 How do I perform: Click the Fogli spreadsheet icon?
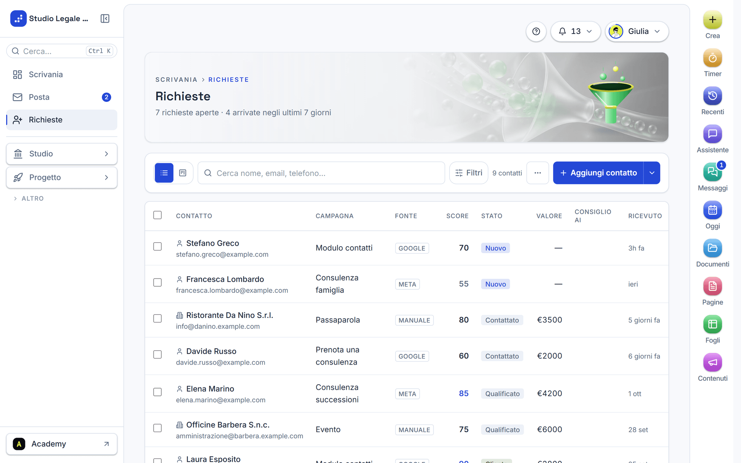(712, 324)
